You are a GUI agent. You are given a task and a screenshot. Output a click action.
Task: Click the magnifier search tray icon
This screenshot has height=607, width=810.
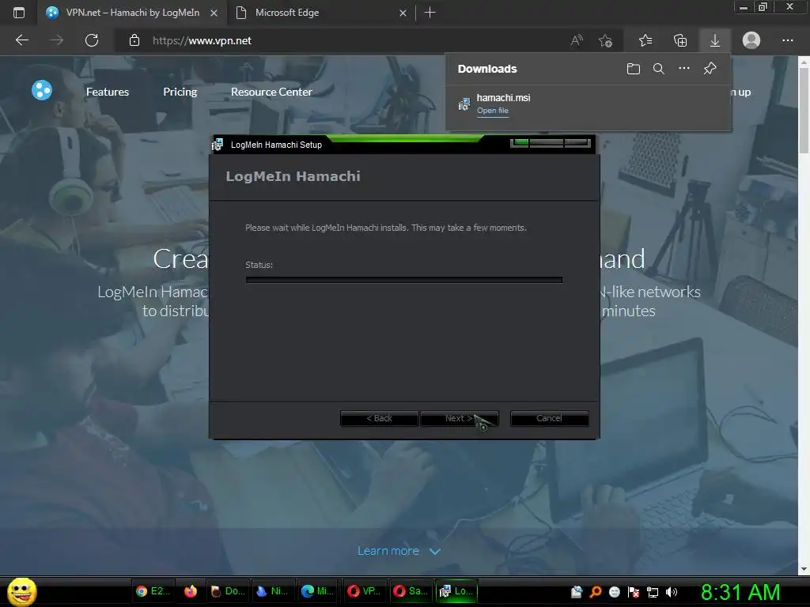596,592
